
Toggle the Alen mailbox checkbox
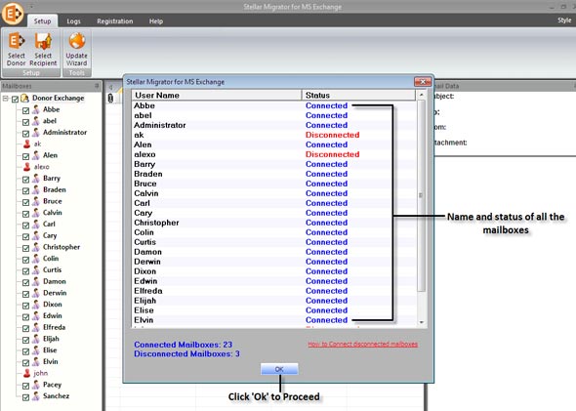click(25, 156)
